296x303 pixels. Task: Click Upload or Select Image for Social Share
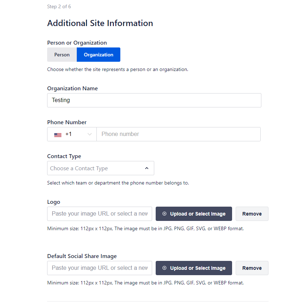click(194, 268)
